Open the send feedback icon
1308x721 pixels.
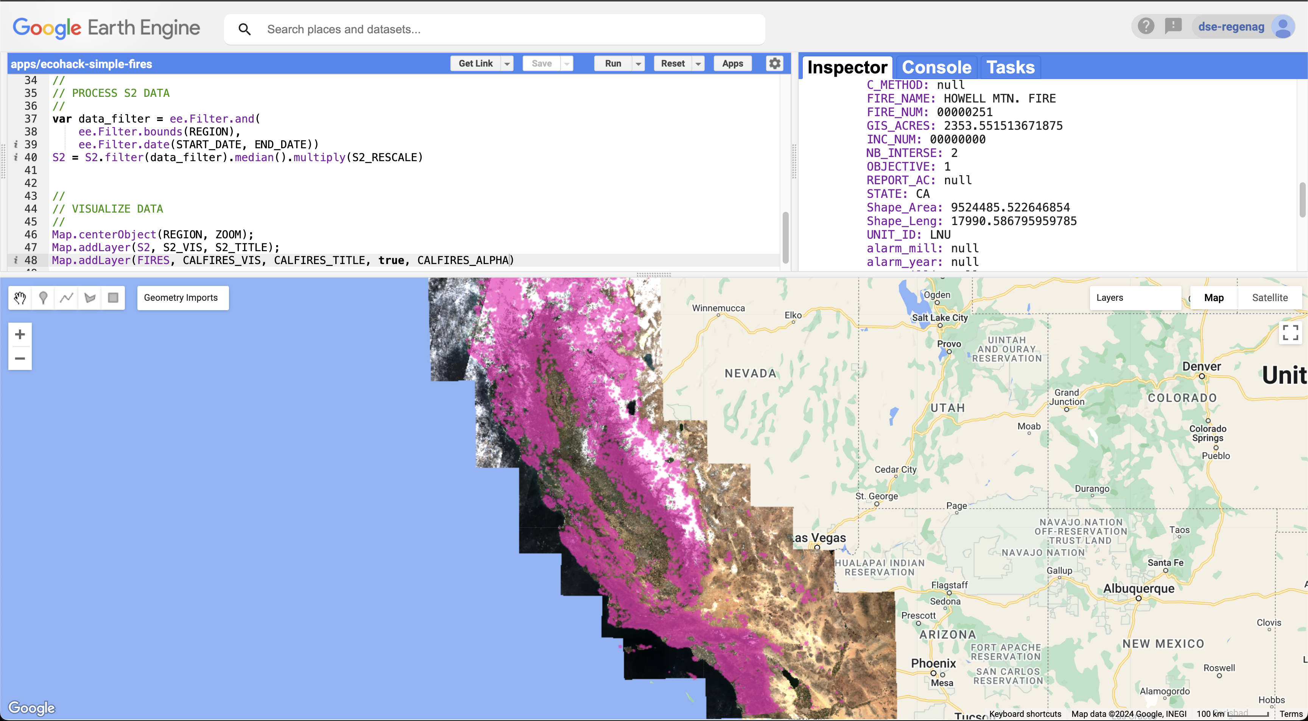(x=1173, y=26)
